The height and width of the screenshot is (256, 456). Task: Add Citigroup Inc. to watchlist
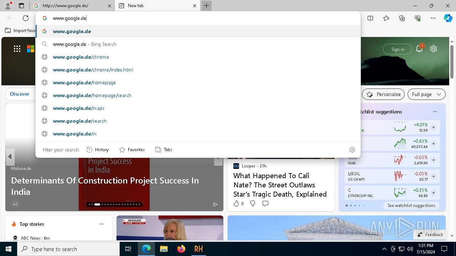(434, 193)
